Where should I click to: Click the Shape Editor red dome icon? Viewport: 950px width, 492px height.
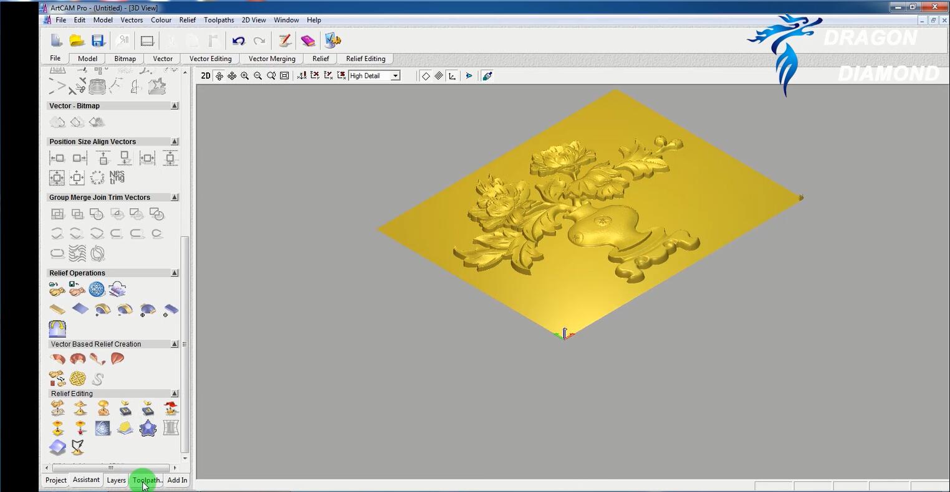[117, 359]
